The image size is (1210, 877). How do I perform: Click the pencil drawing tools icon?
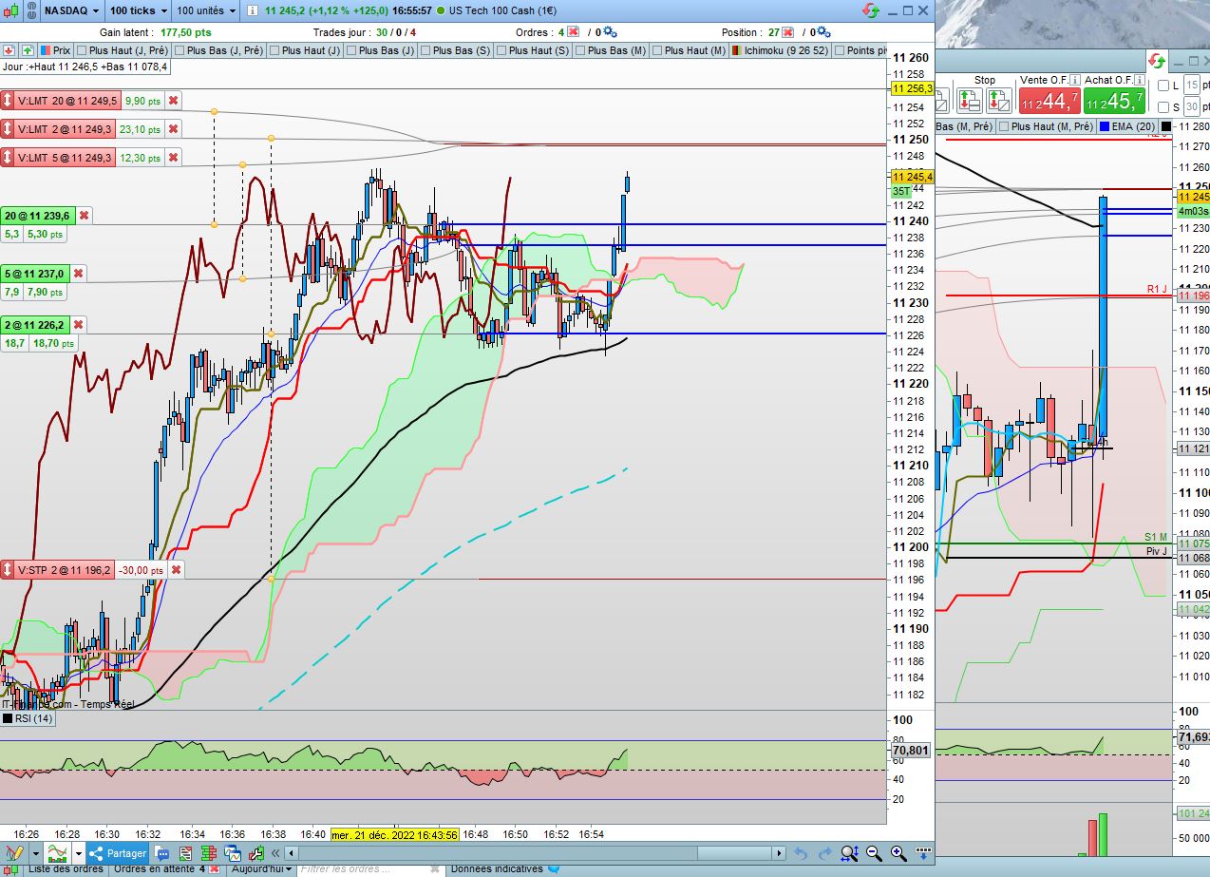point(13,853)
